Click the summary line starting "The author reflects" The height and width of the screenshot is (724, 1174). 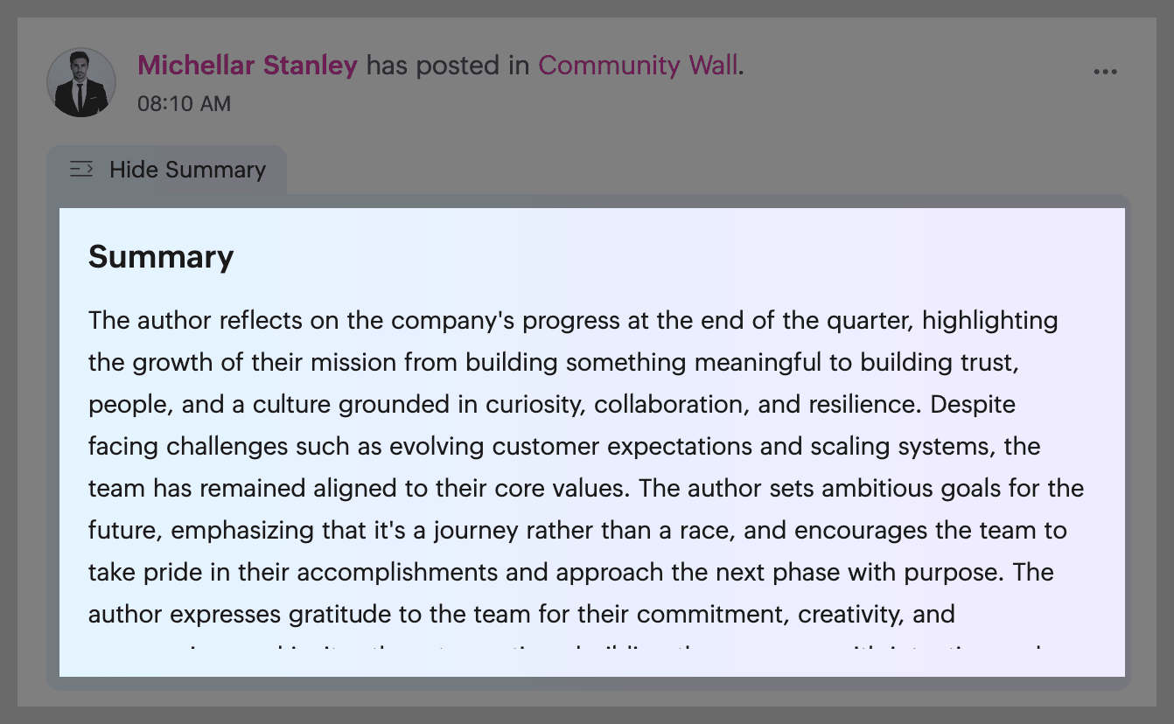click(573, 320)
